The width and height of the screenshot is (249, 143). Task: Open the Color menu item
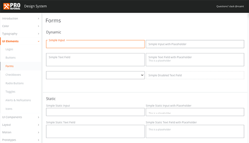click(x=21, y=26)
